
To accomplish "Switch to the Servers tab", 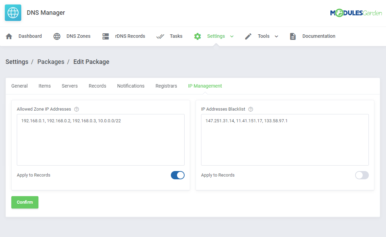I will coord(70,86).
